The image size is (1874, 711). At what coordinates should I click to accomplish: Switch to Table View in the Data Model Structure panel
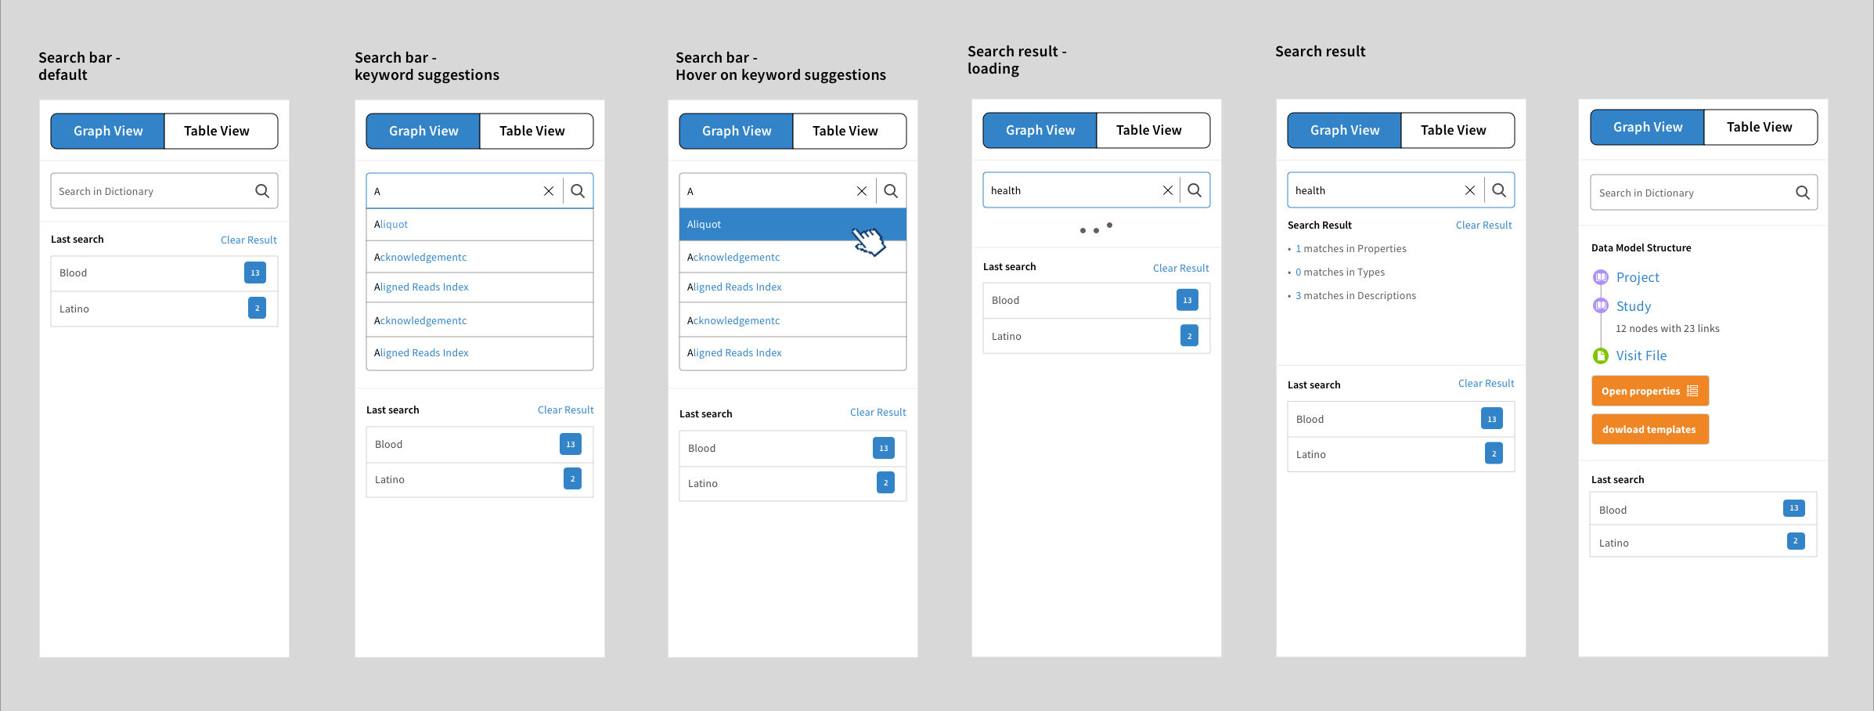(1760, 127)
